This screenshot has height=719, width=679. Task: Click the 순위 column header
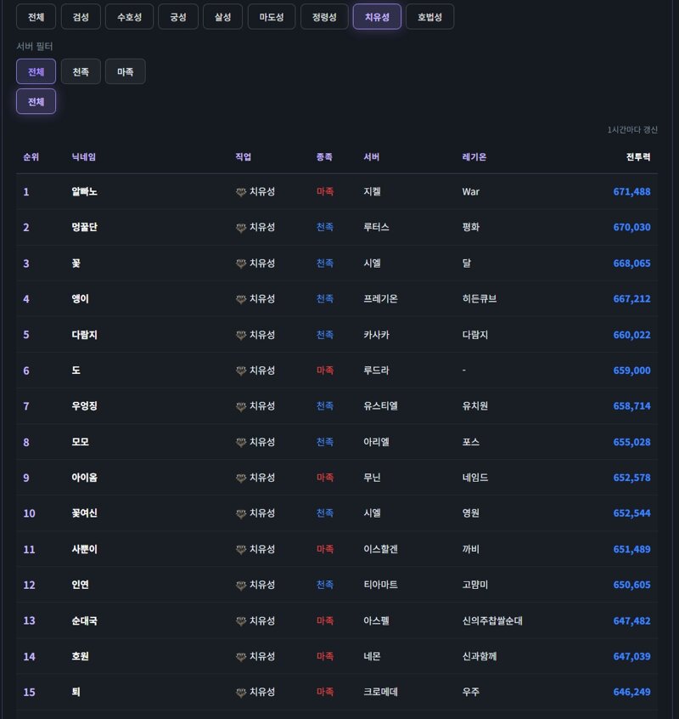tap(31, 157)
